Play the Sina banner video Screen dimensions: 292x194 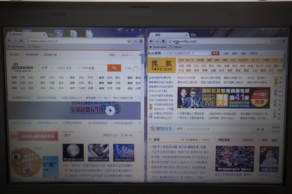coord(110,111)
